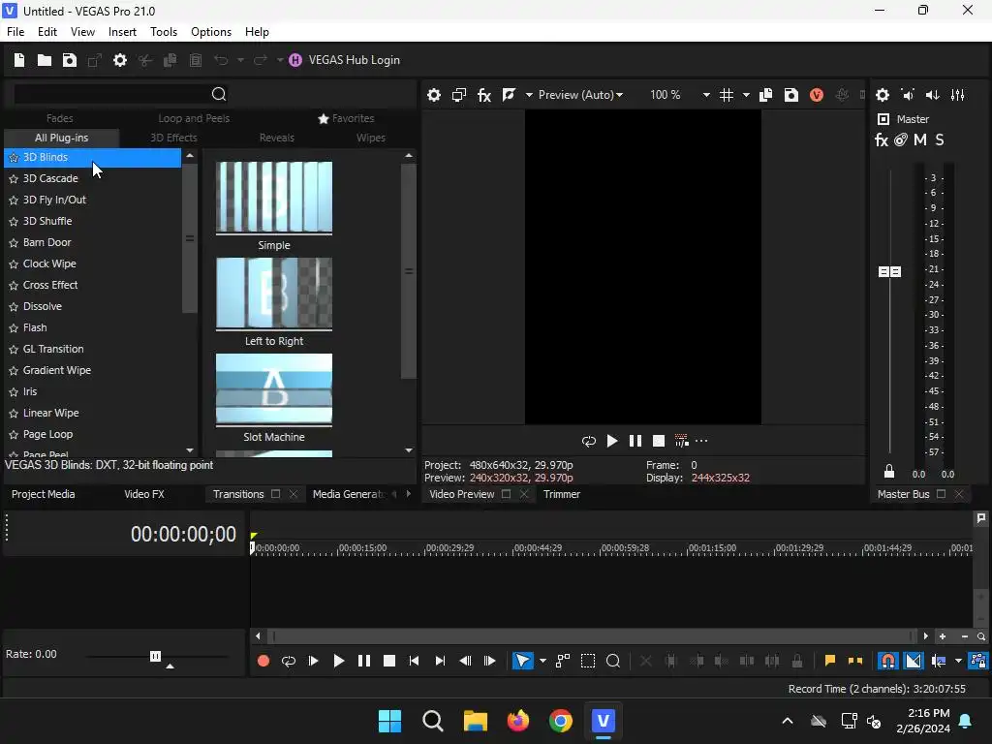Open project properties gear in main toolbar

[119, 60]
